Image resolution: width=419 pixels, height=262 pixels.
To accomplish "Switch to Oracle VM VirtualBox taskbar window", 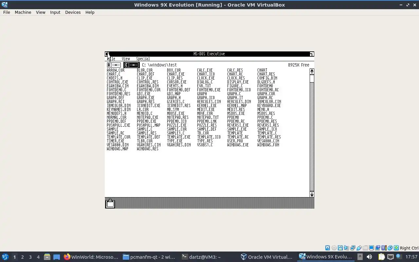I will [x=267, y=257].
